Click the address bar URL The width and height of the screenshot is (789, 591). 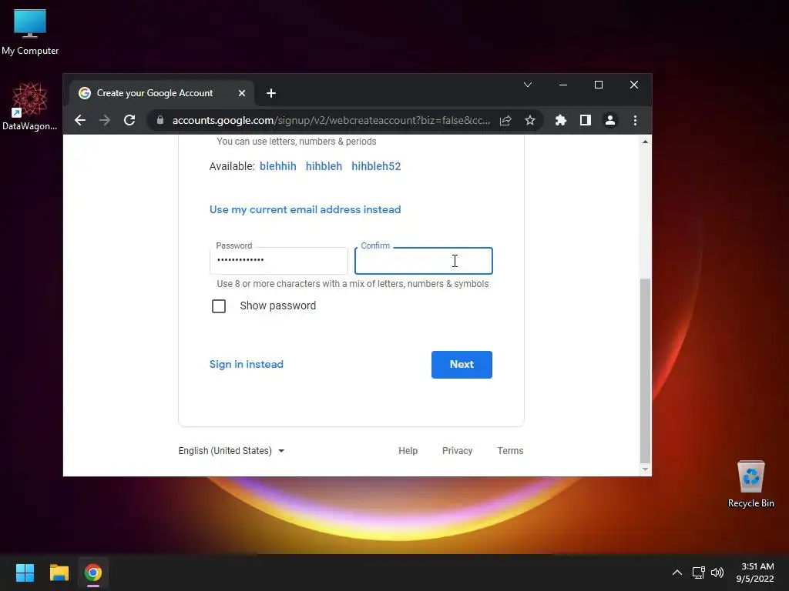[x=331, y=120]
